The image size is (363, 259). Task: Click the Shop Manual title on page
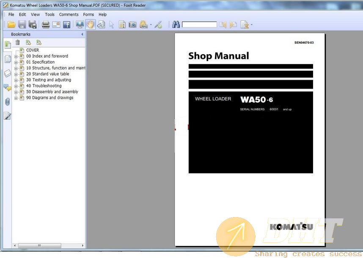point(219,56)
